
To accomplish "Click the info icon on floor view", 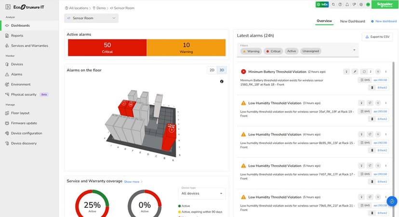I will (222, 81).
